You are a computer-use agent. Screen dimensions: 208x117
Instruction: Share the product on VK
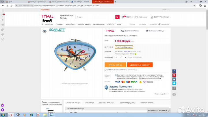[x=174, y=79]
